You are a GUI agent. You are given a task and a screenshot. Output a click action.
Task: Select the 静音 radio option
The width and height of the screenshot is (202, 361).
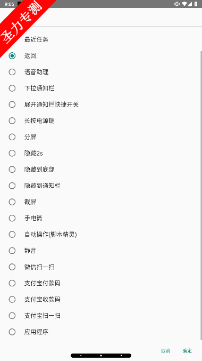pyautogui.click(x=100, y=251)
